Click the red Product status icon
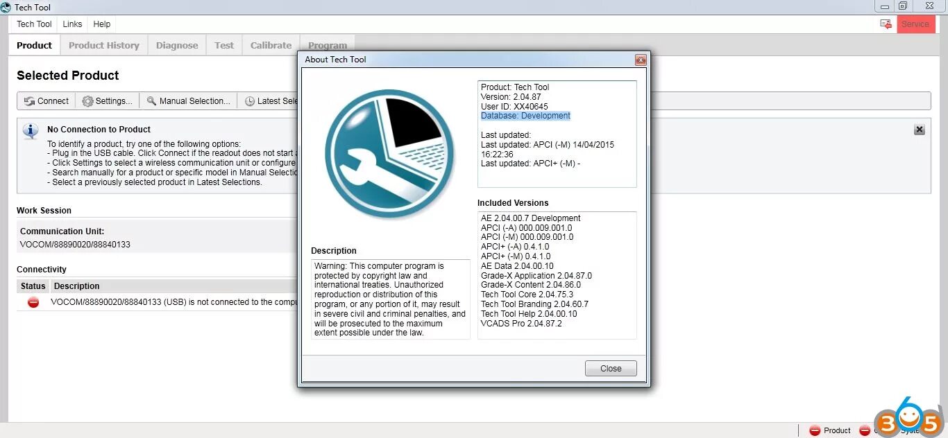948x438 pixels. tap(815, 430)
